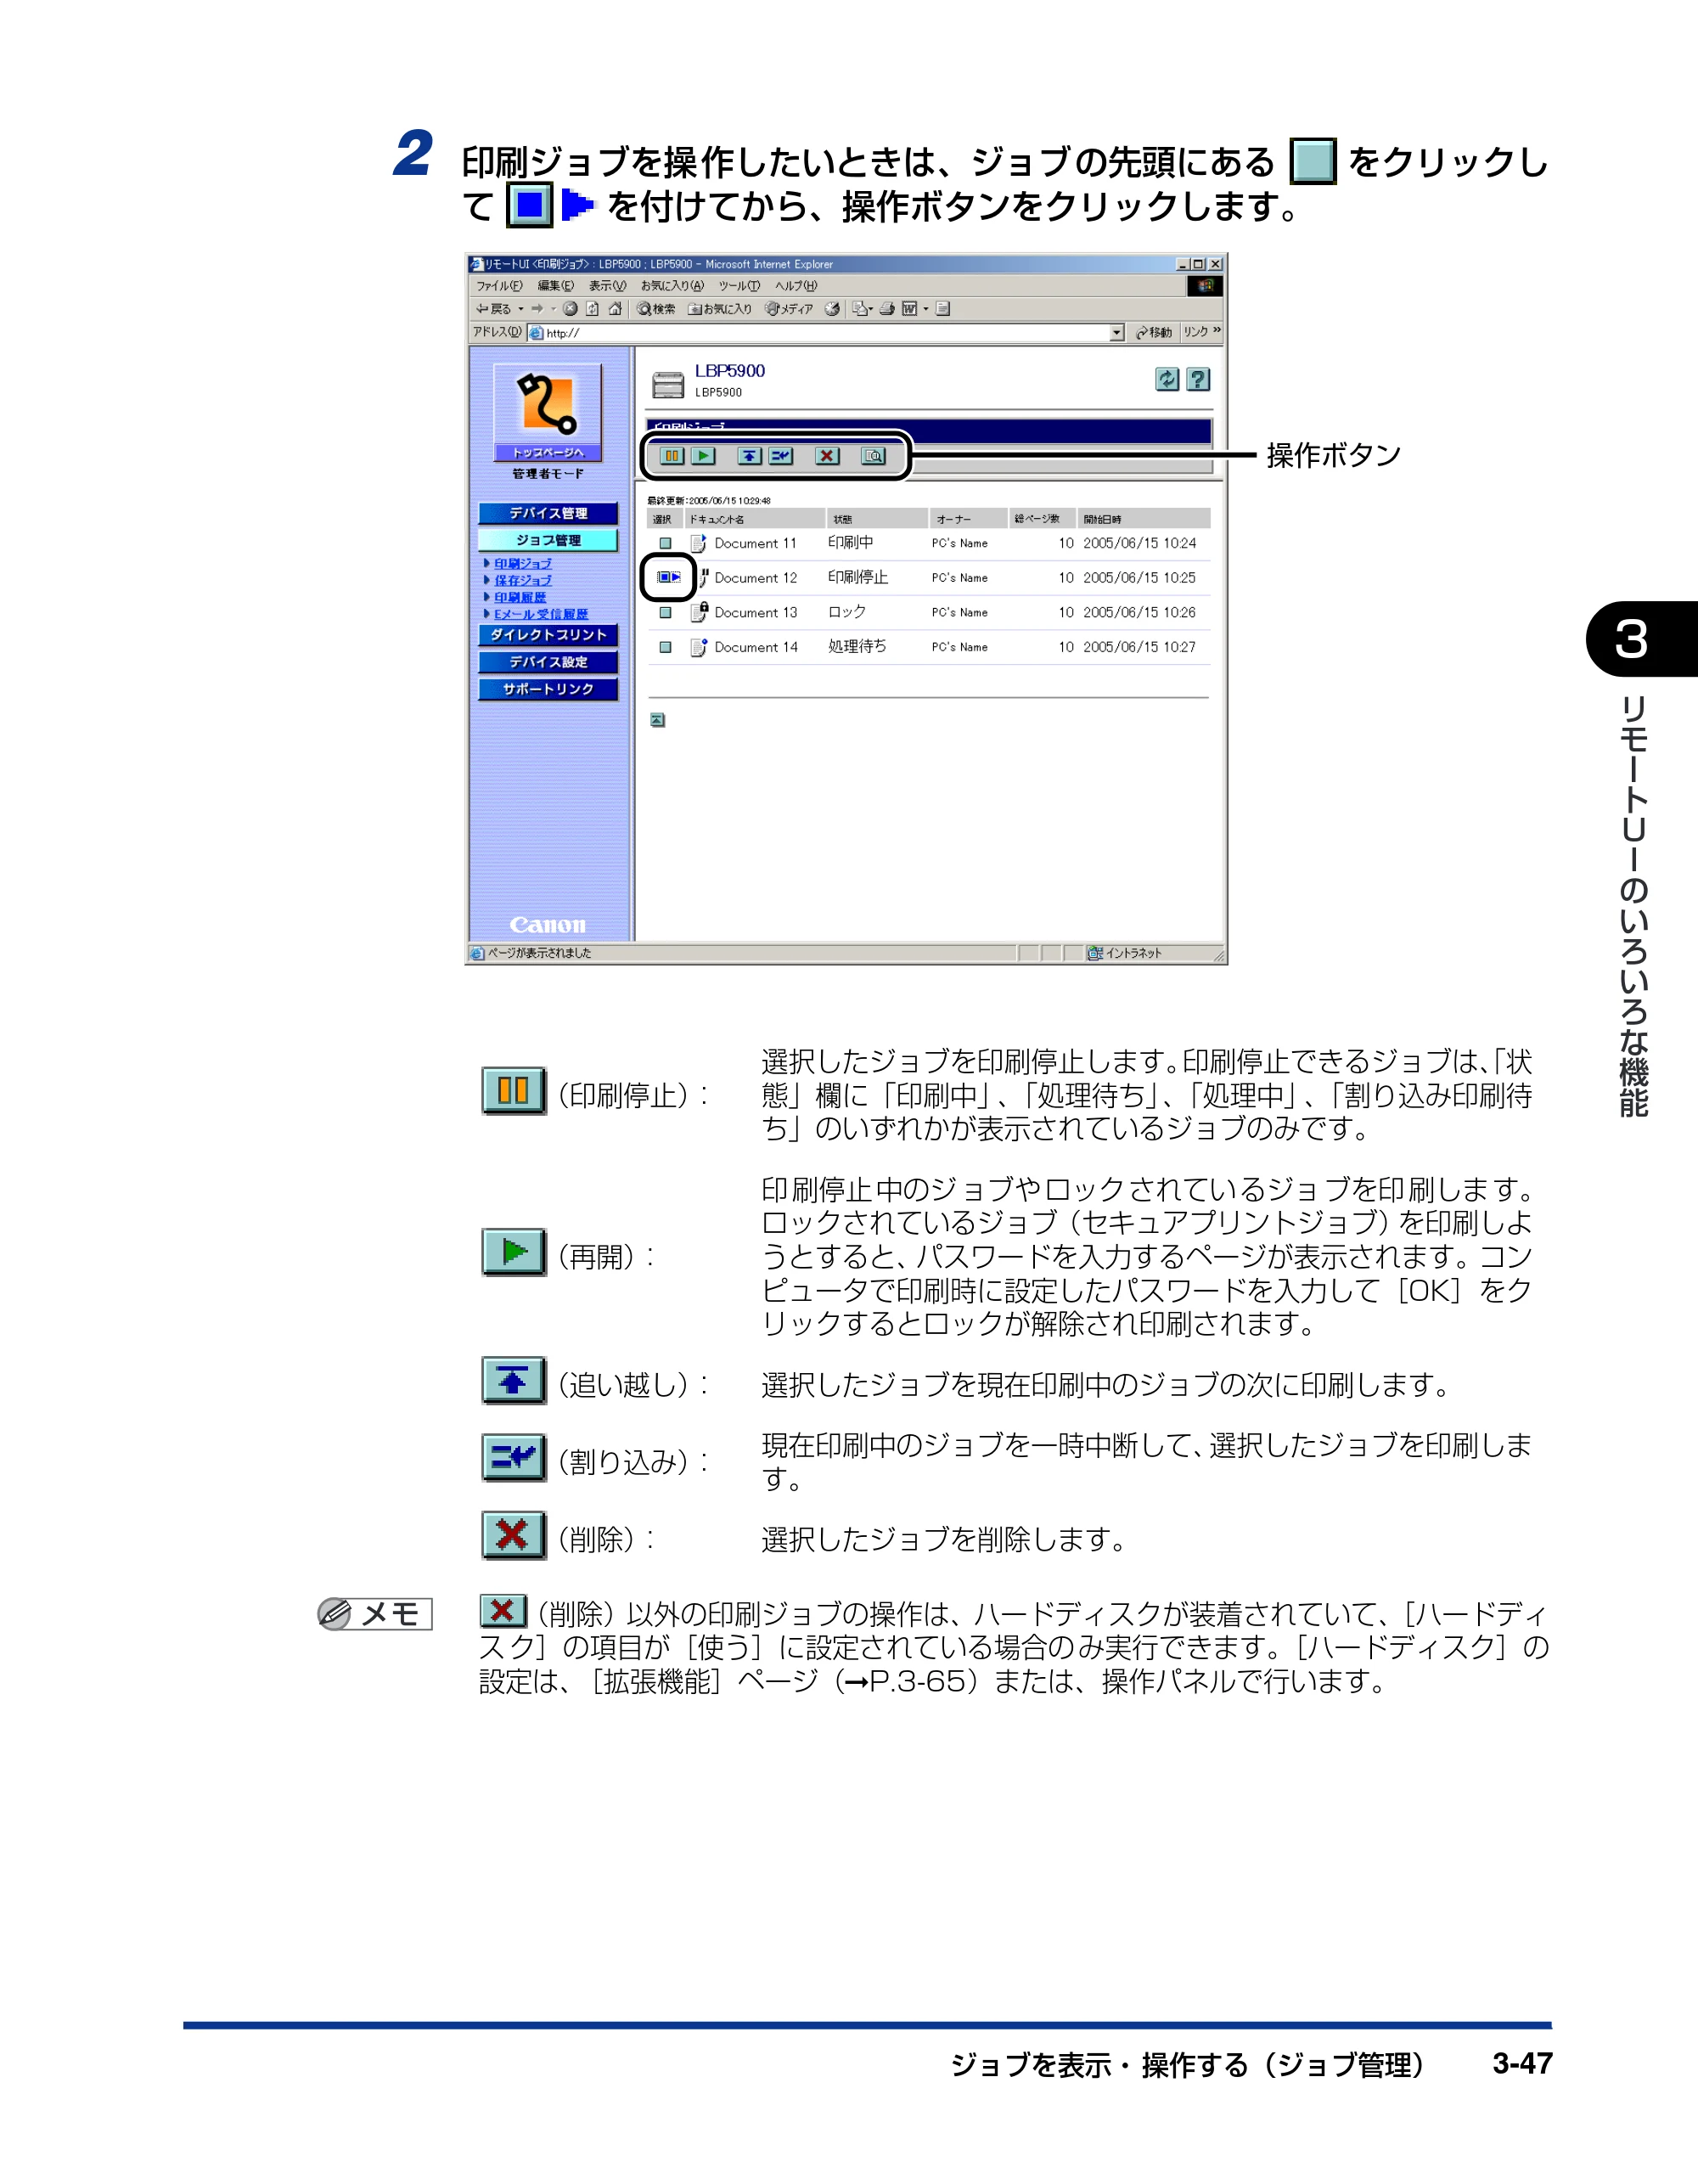Viewport: 1698px width, 2184px height.
Task: Open the 表示(V) menu
Action: tap(607, 286)
